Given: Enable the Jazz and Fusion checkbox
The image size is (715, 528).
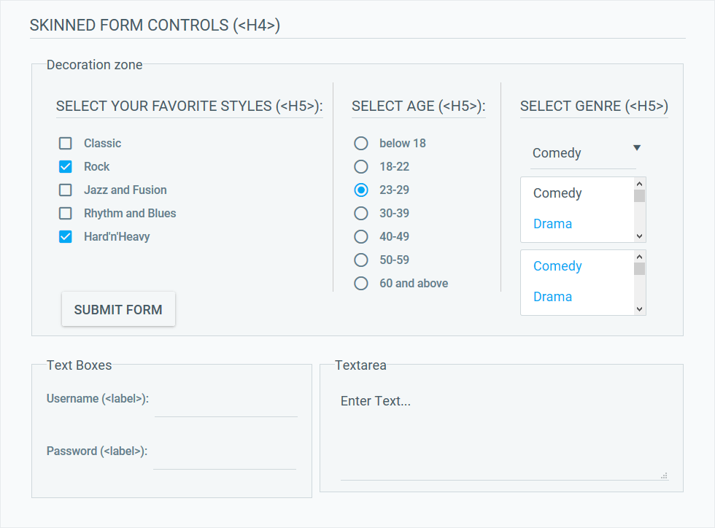Looking at the screenshot, I should pos(65,190).
